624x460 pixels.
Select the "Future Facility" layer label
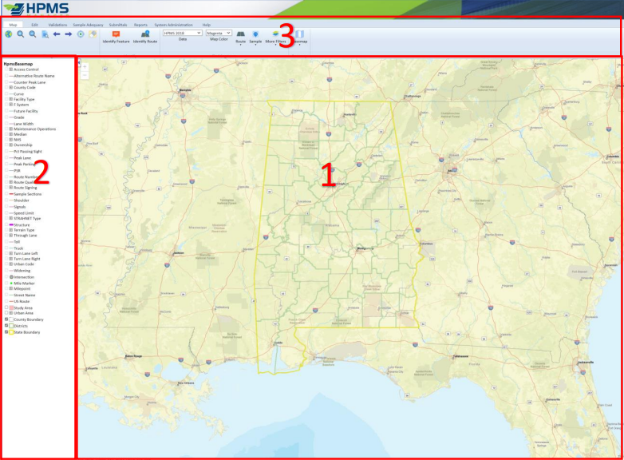(26, 111)
